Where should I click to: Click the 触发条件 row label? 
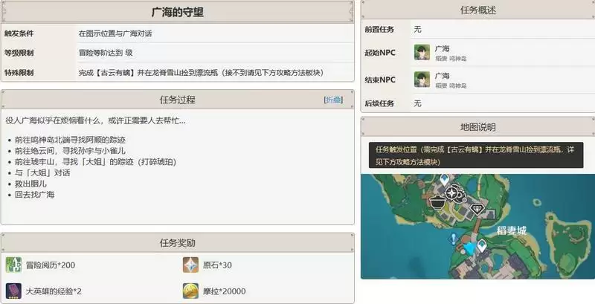tap(19, 33)
